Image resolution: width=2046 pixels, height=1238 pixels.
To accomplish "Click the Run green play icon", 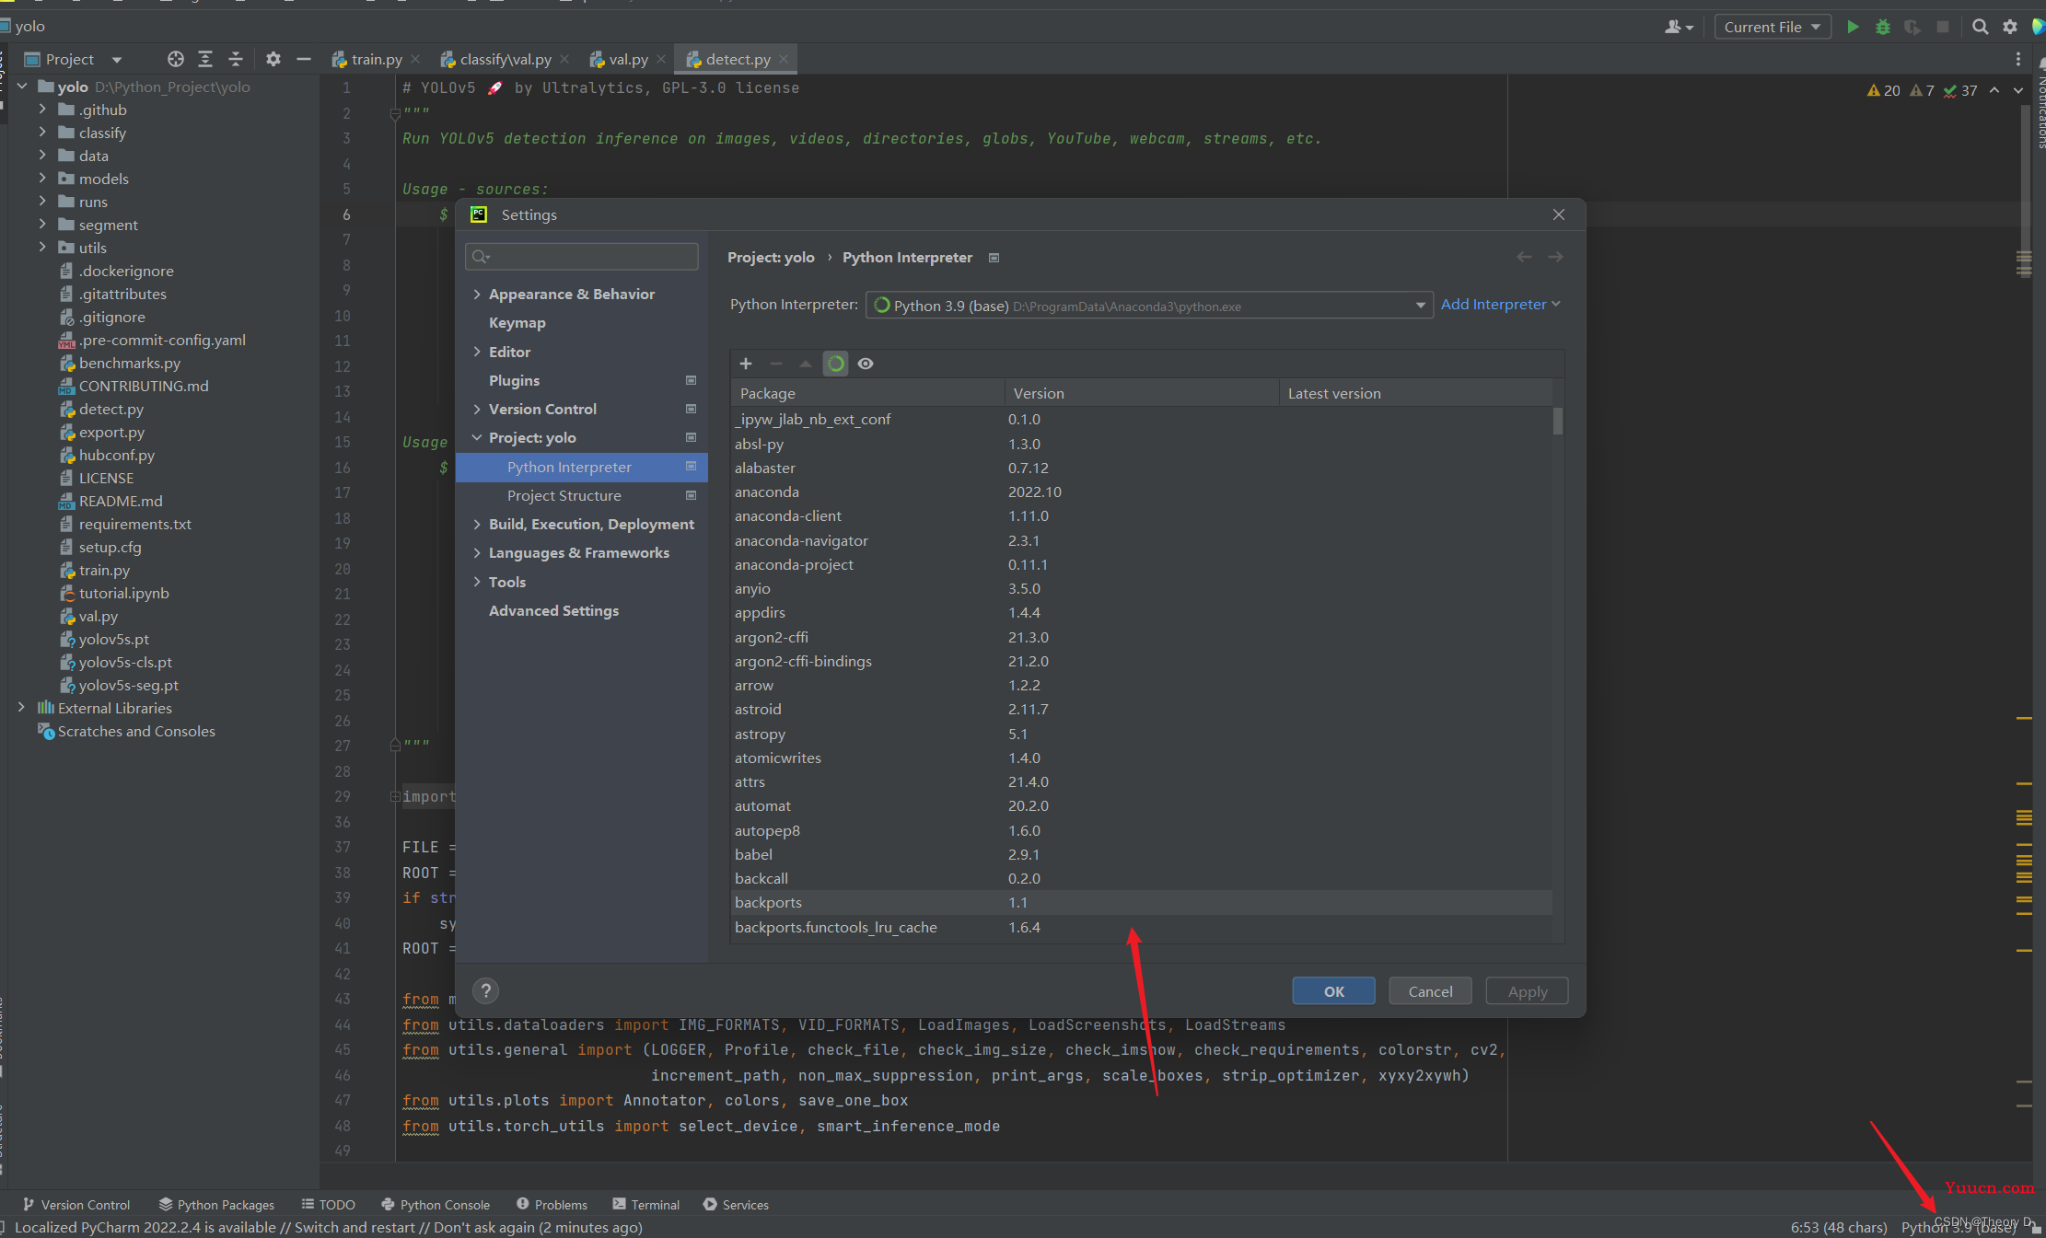I will 1853,27.
